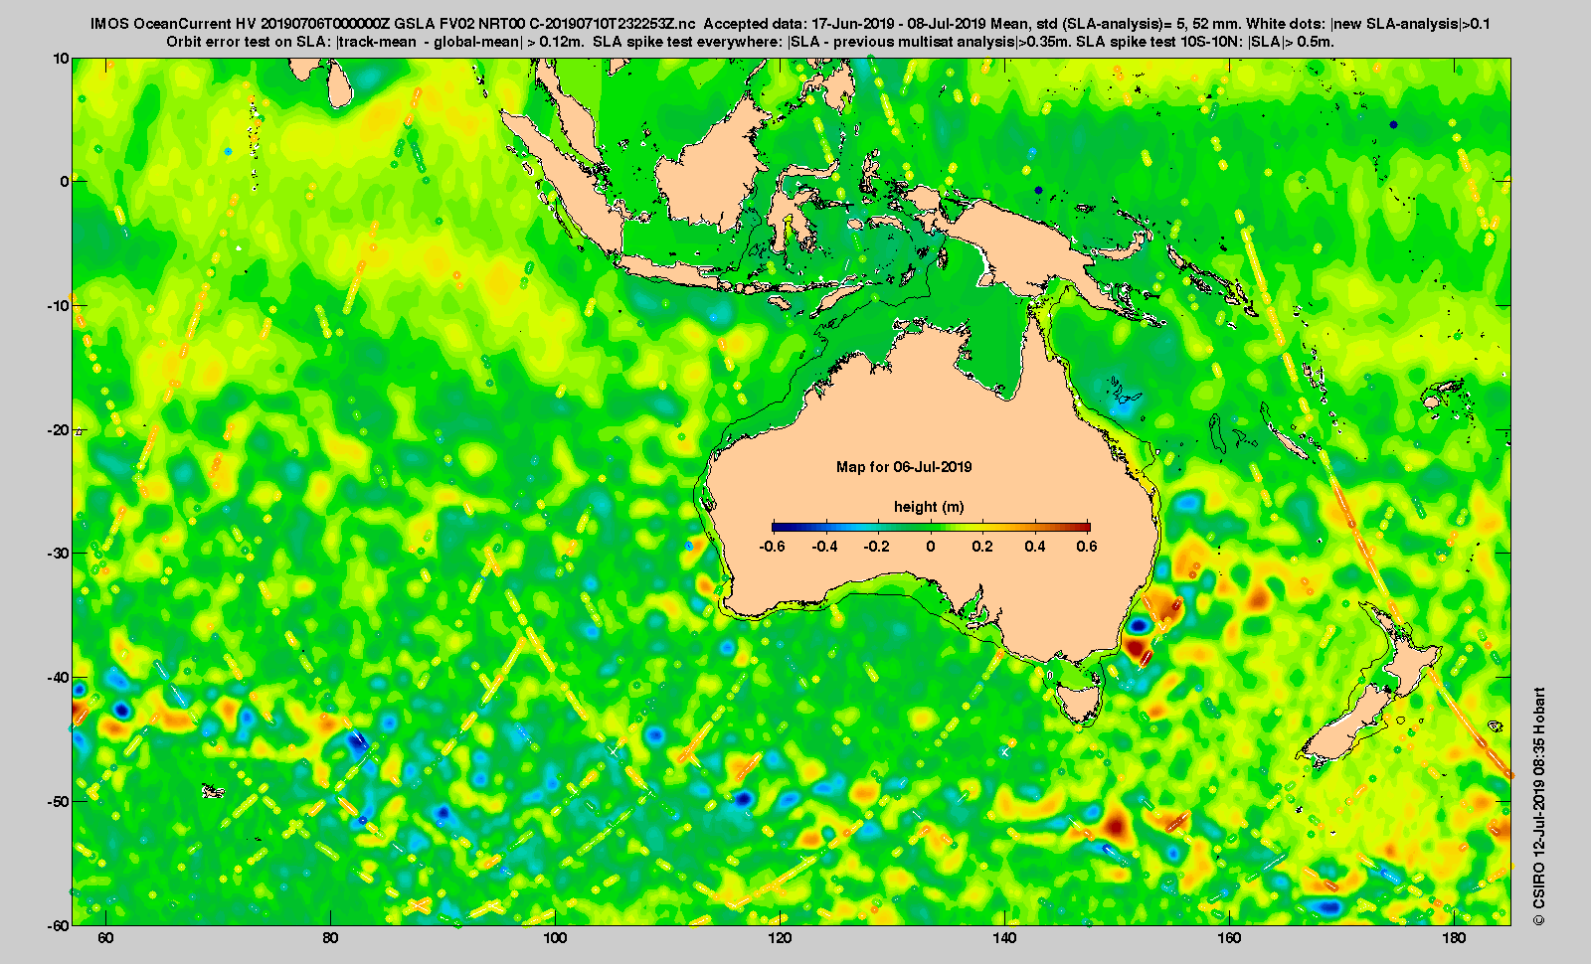The image size is (1591, 964).
Task: Click the x-axis longitude label 100
Action: click(x=555, y=938)
